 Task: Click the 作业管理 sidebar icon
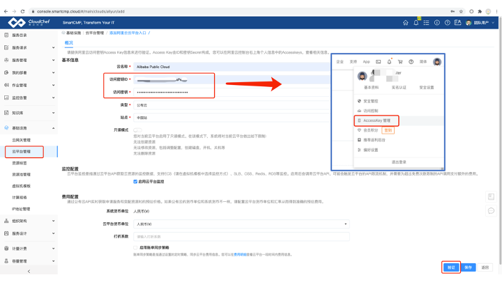(6, 85)
